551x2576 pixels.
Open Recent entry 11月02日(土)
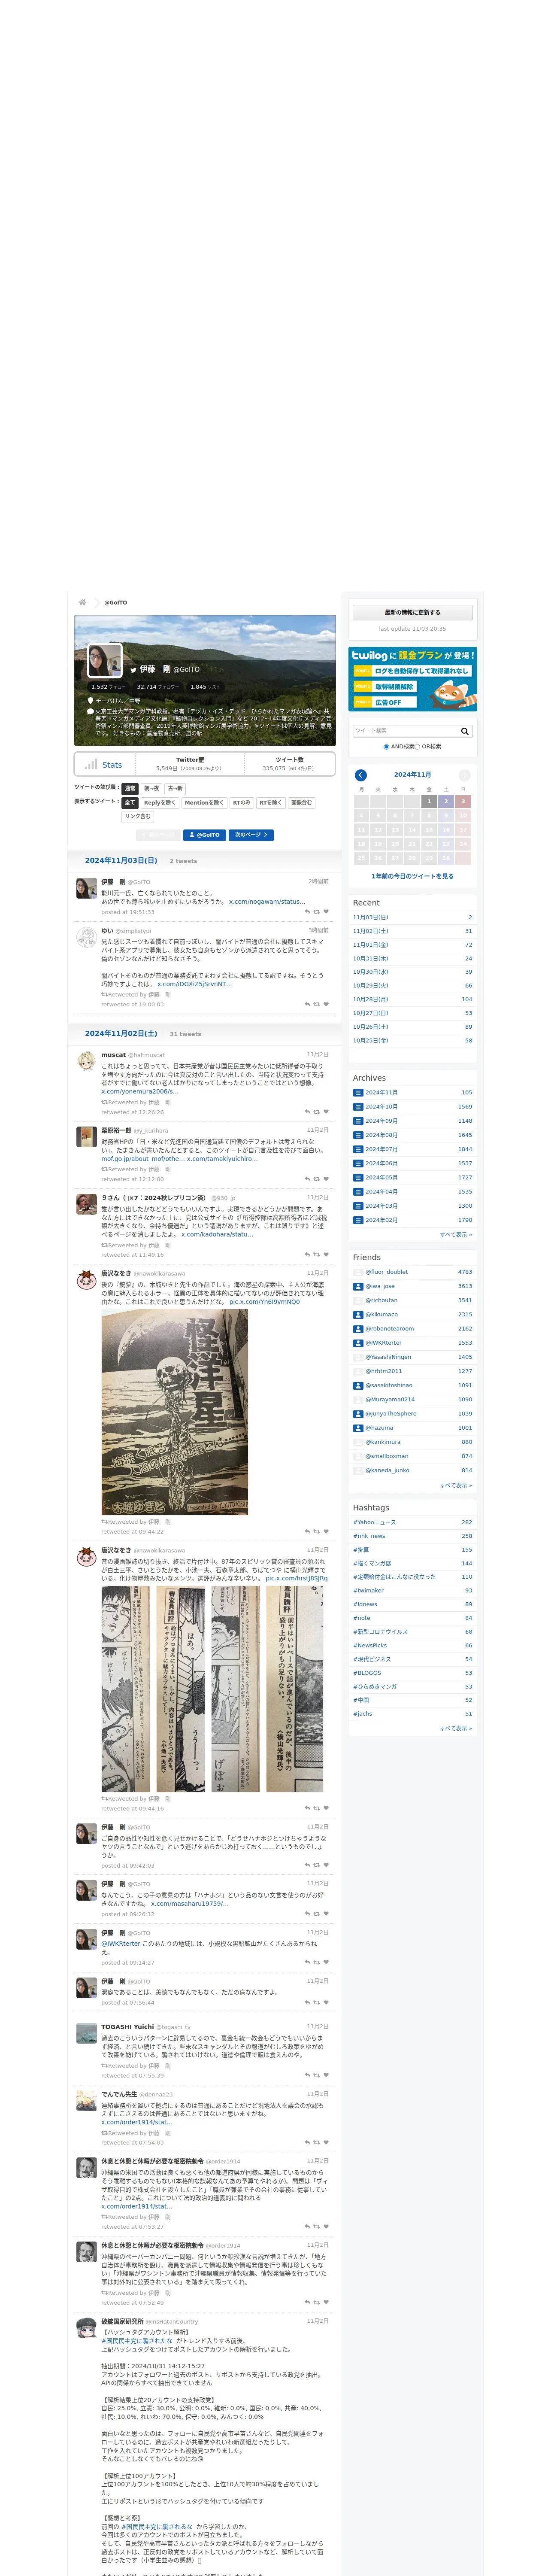(x=371, y=931)
